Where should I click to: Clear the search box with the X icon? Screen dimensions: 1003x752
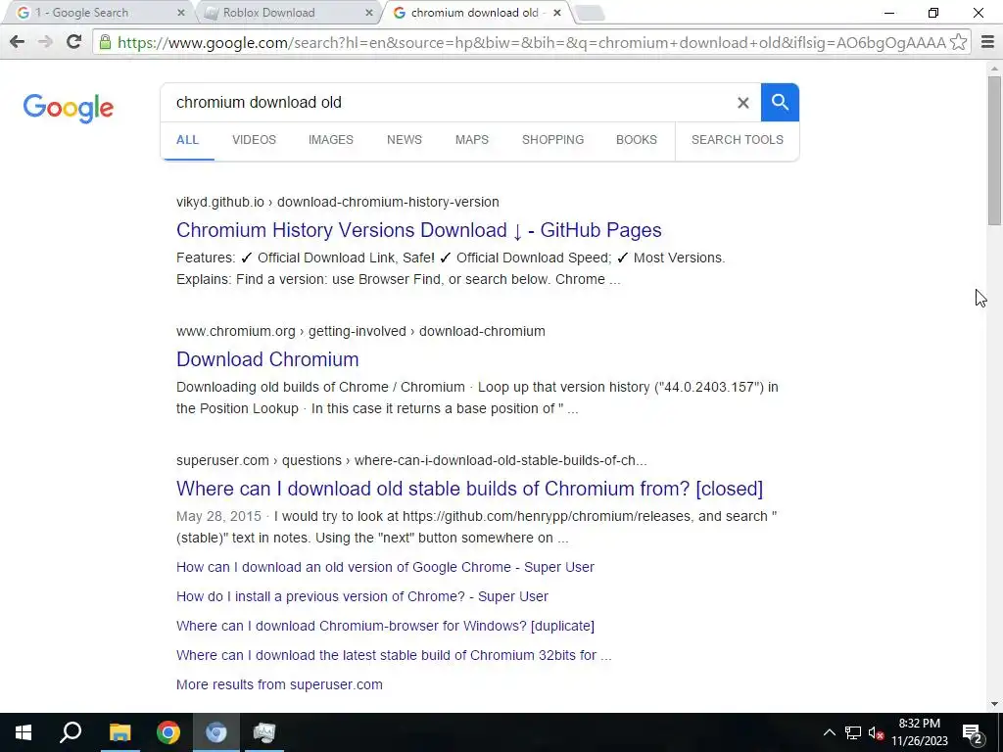[742, 102]
